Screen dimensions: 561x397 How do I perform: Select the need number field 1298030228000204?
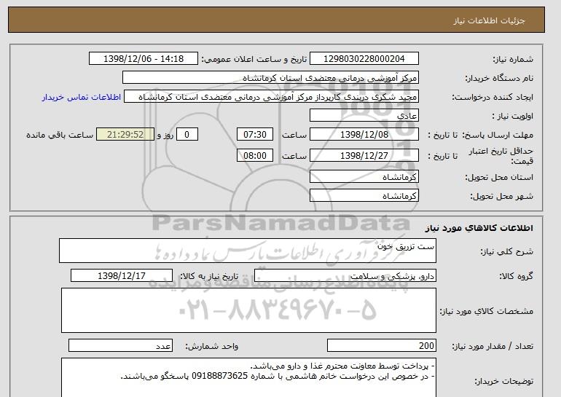[x=364, y=59]
